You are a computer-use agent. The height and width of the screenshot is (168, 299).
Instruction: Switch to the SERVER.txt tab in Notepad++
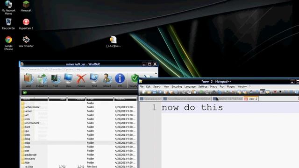(228, 99)
